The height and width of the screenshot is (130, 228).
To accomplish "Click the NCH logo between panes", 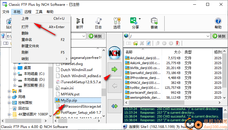I will [115, 53].
